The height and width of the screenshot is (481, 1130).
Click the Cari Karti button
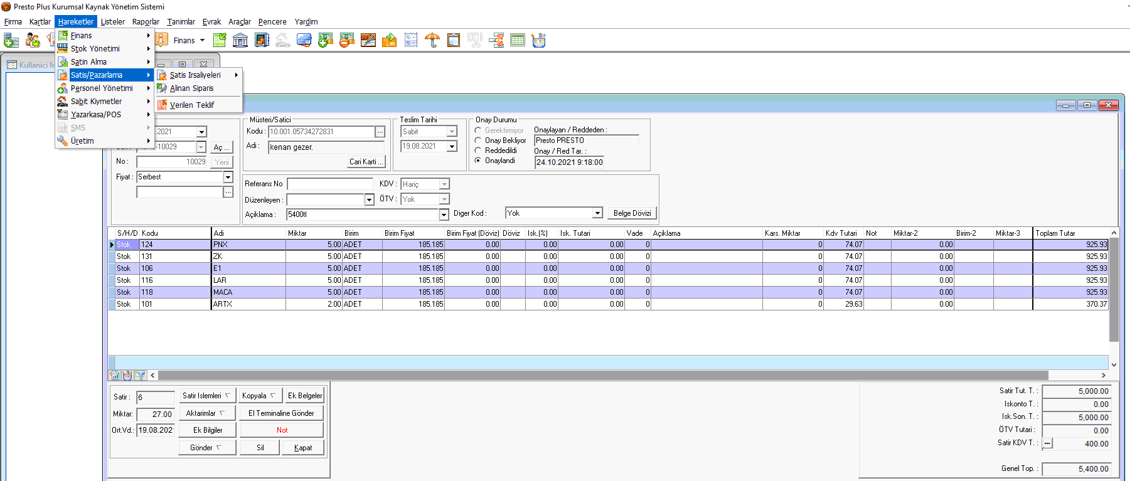pyautogui.click(x=366, y=162)
